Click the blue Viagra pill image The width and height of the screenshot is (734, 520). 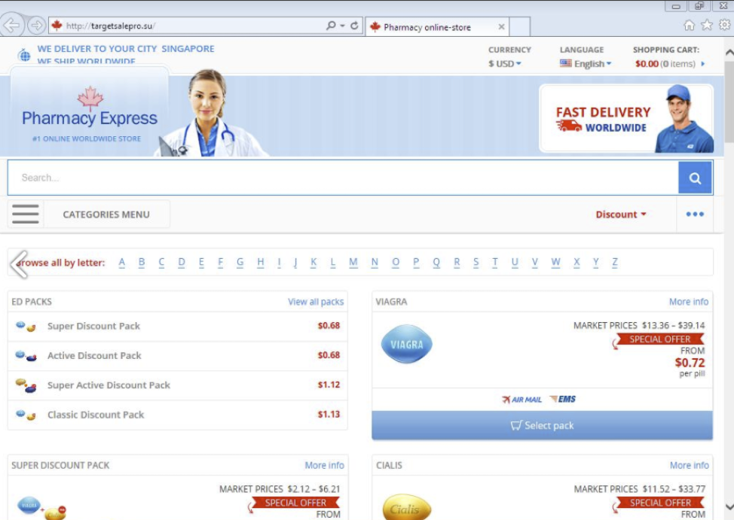(407, 344)
